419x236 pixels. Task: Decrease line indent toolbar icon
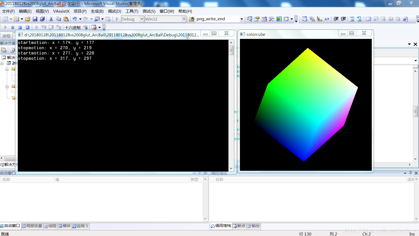tap(336, 19)
